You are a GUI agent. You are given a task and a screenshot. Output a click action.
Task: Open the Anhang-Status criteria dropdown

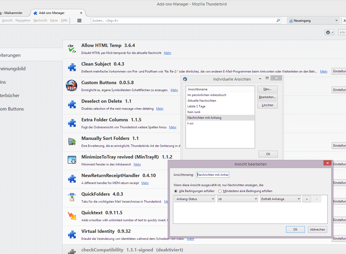(195, 199)
